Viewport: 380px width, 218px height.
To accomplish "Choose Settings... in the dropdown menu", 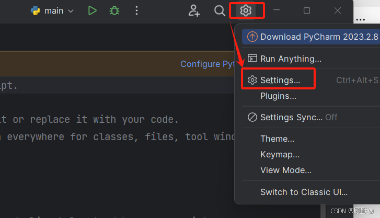I will 280,81.
